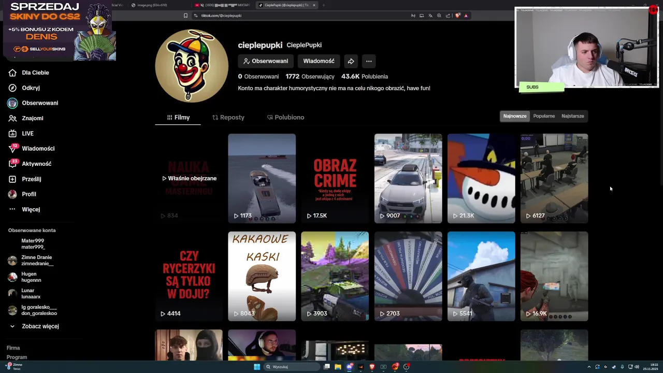Open 0 Obserwowani following list
Image resolution: width=663 pixels, height=373 pixels.
coord(258,76)
